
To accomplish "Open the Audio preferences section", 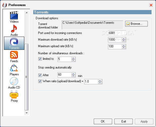I will click(14, 30).
